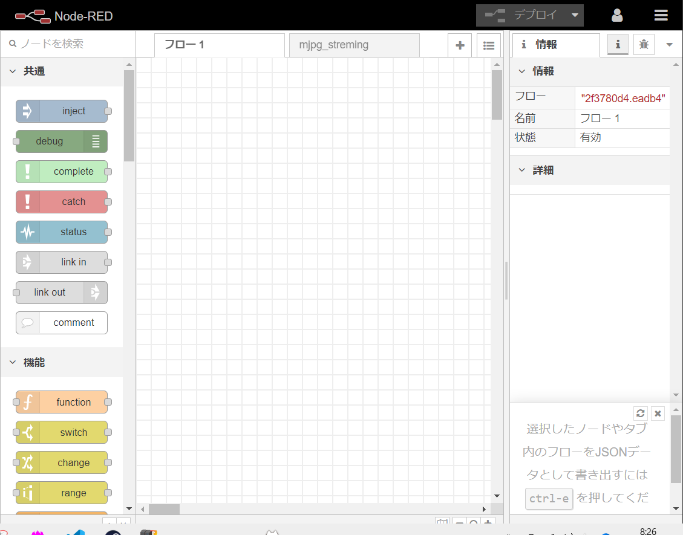Open the deploy options dropdown arrow
The image size is (683, 535).
575,15
